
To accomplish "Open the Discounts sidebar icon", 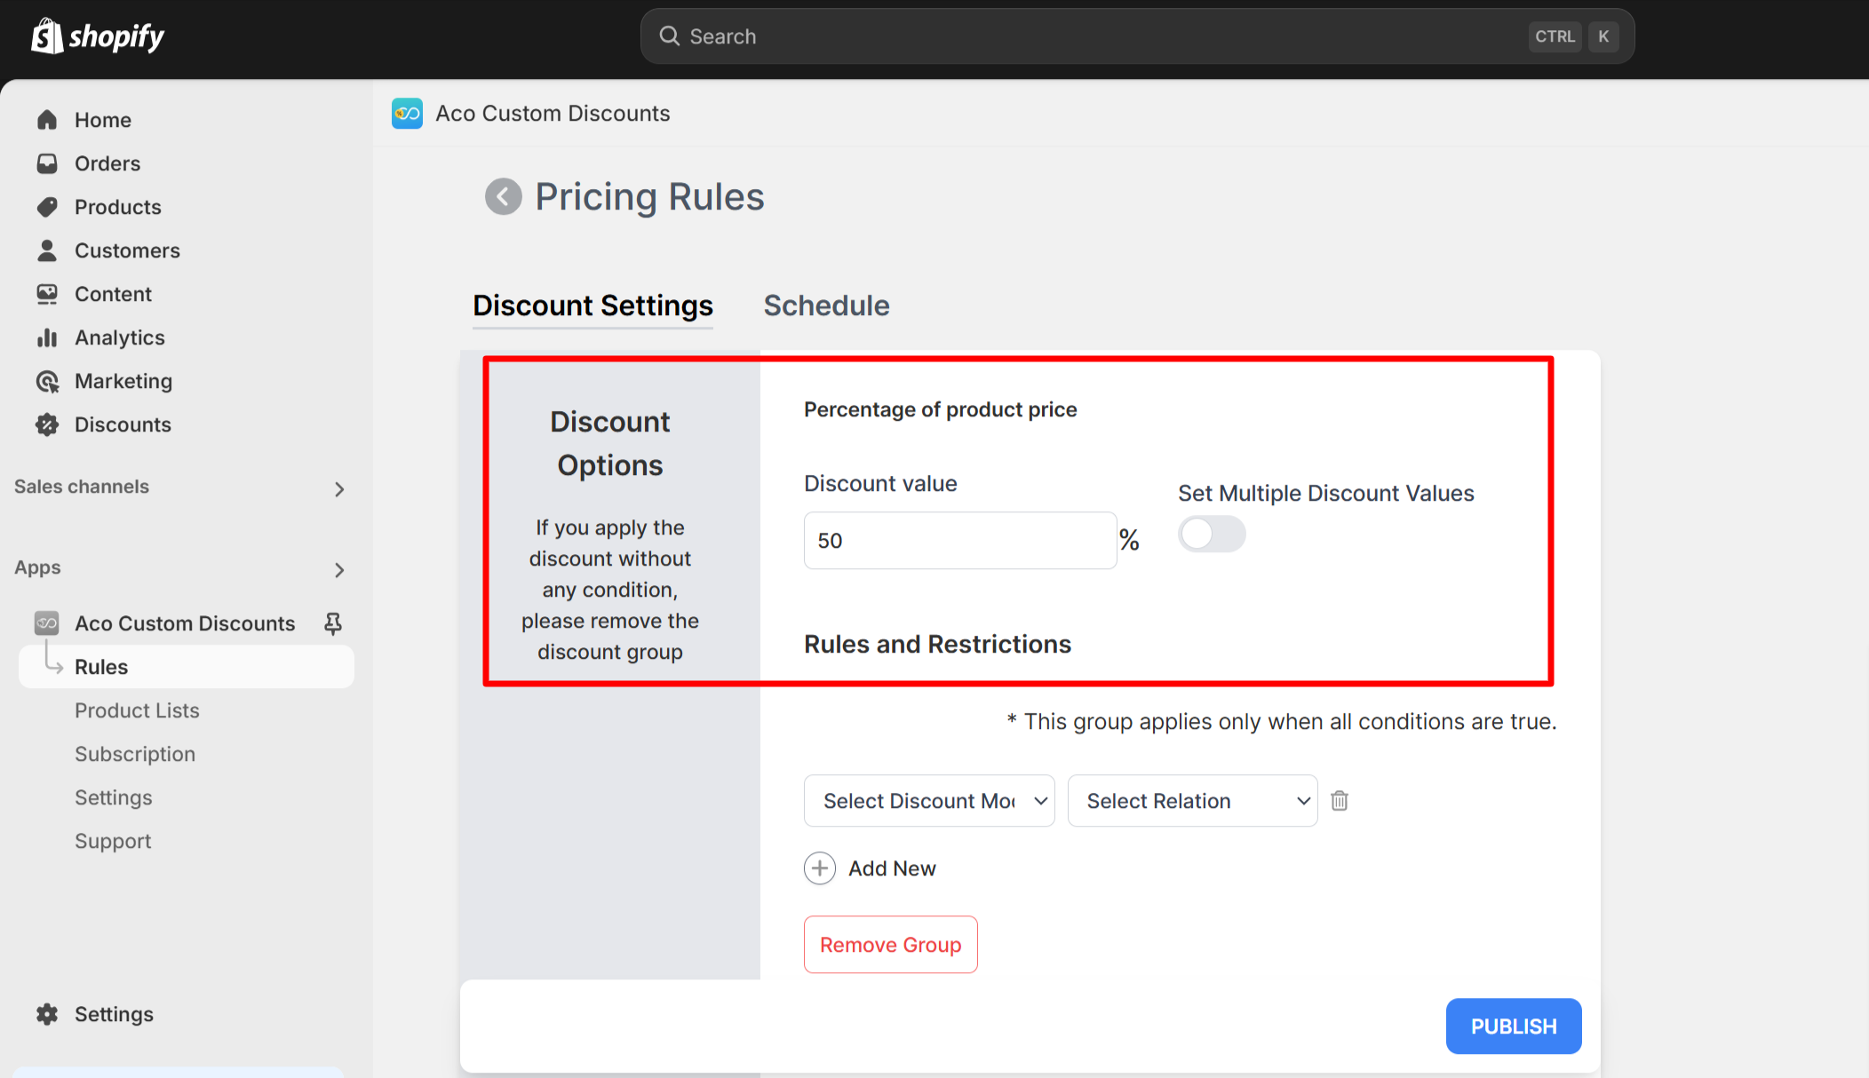I will (x=47, y=424).
